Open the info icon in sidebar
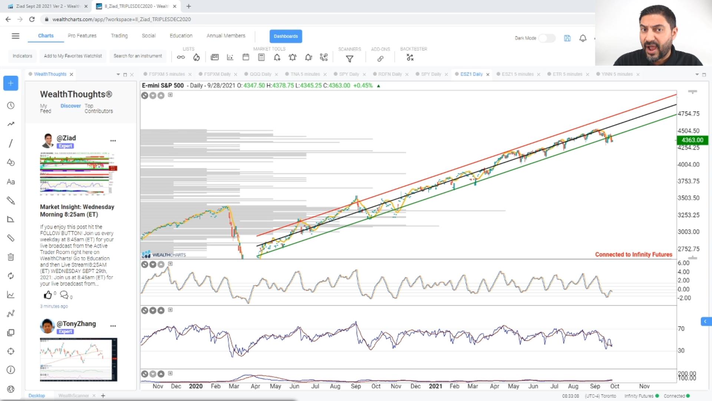 11,370
